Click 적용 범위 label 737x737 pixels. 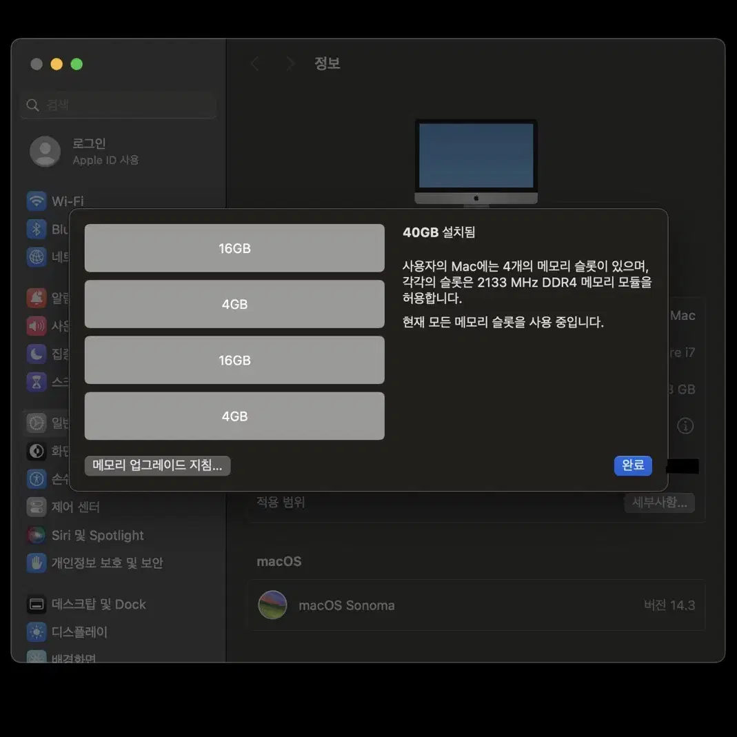tap(281, 503)
